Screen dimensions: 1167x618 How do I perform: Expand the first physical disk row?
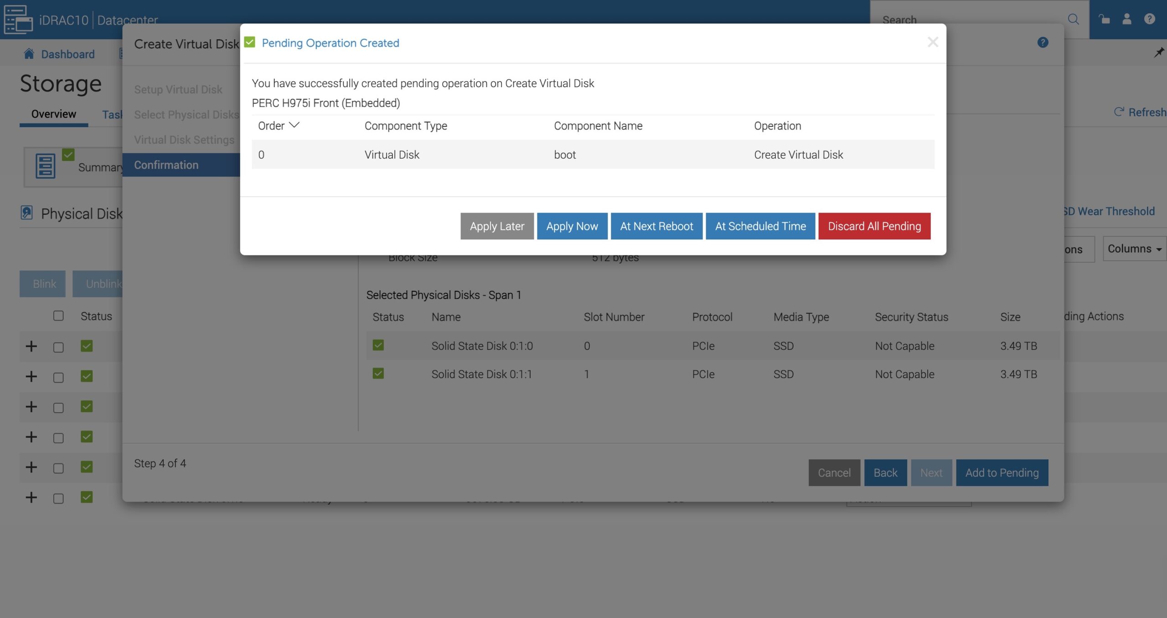click(x=31, y=346)
